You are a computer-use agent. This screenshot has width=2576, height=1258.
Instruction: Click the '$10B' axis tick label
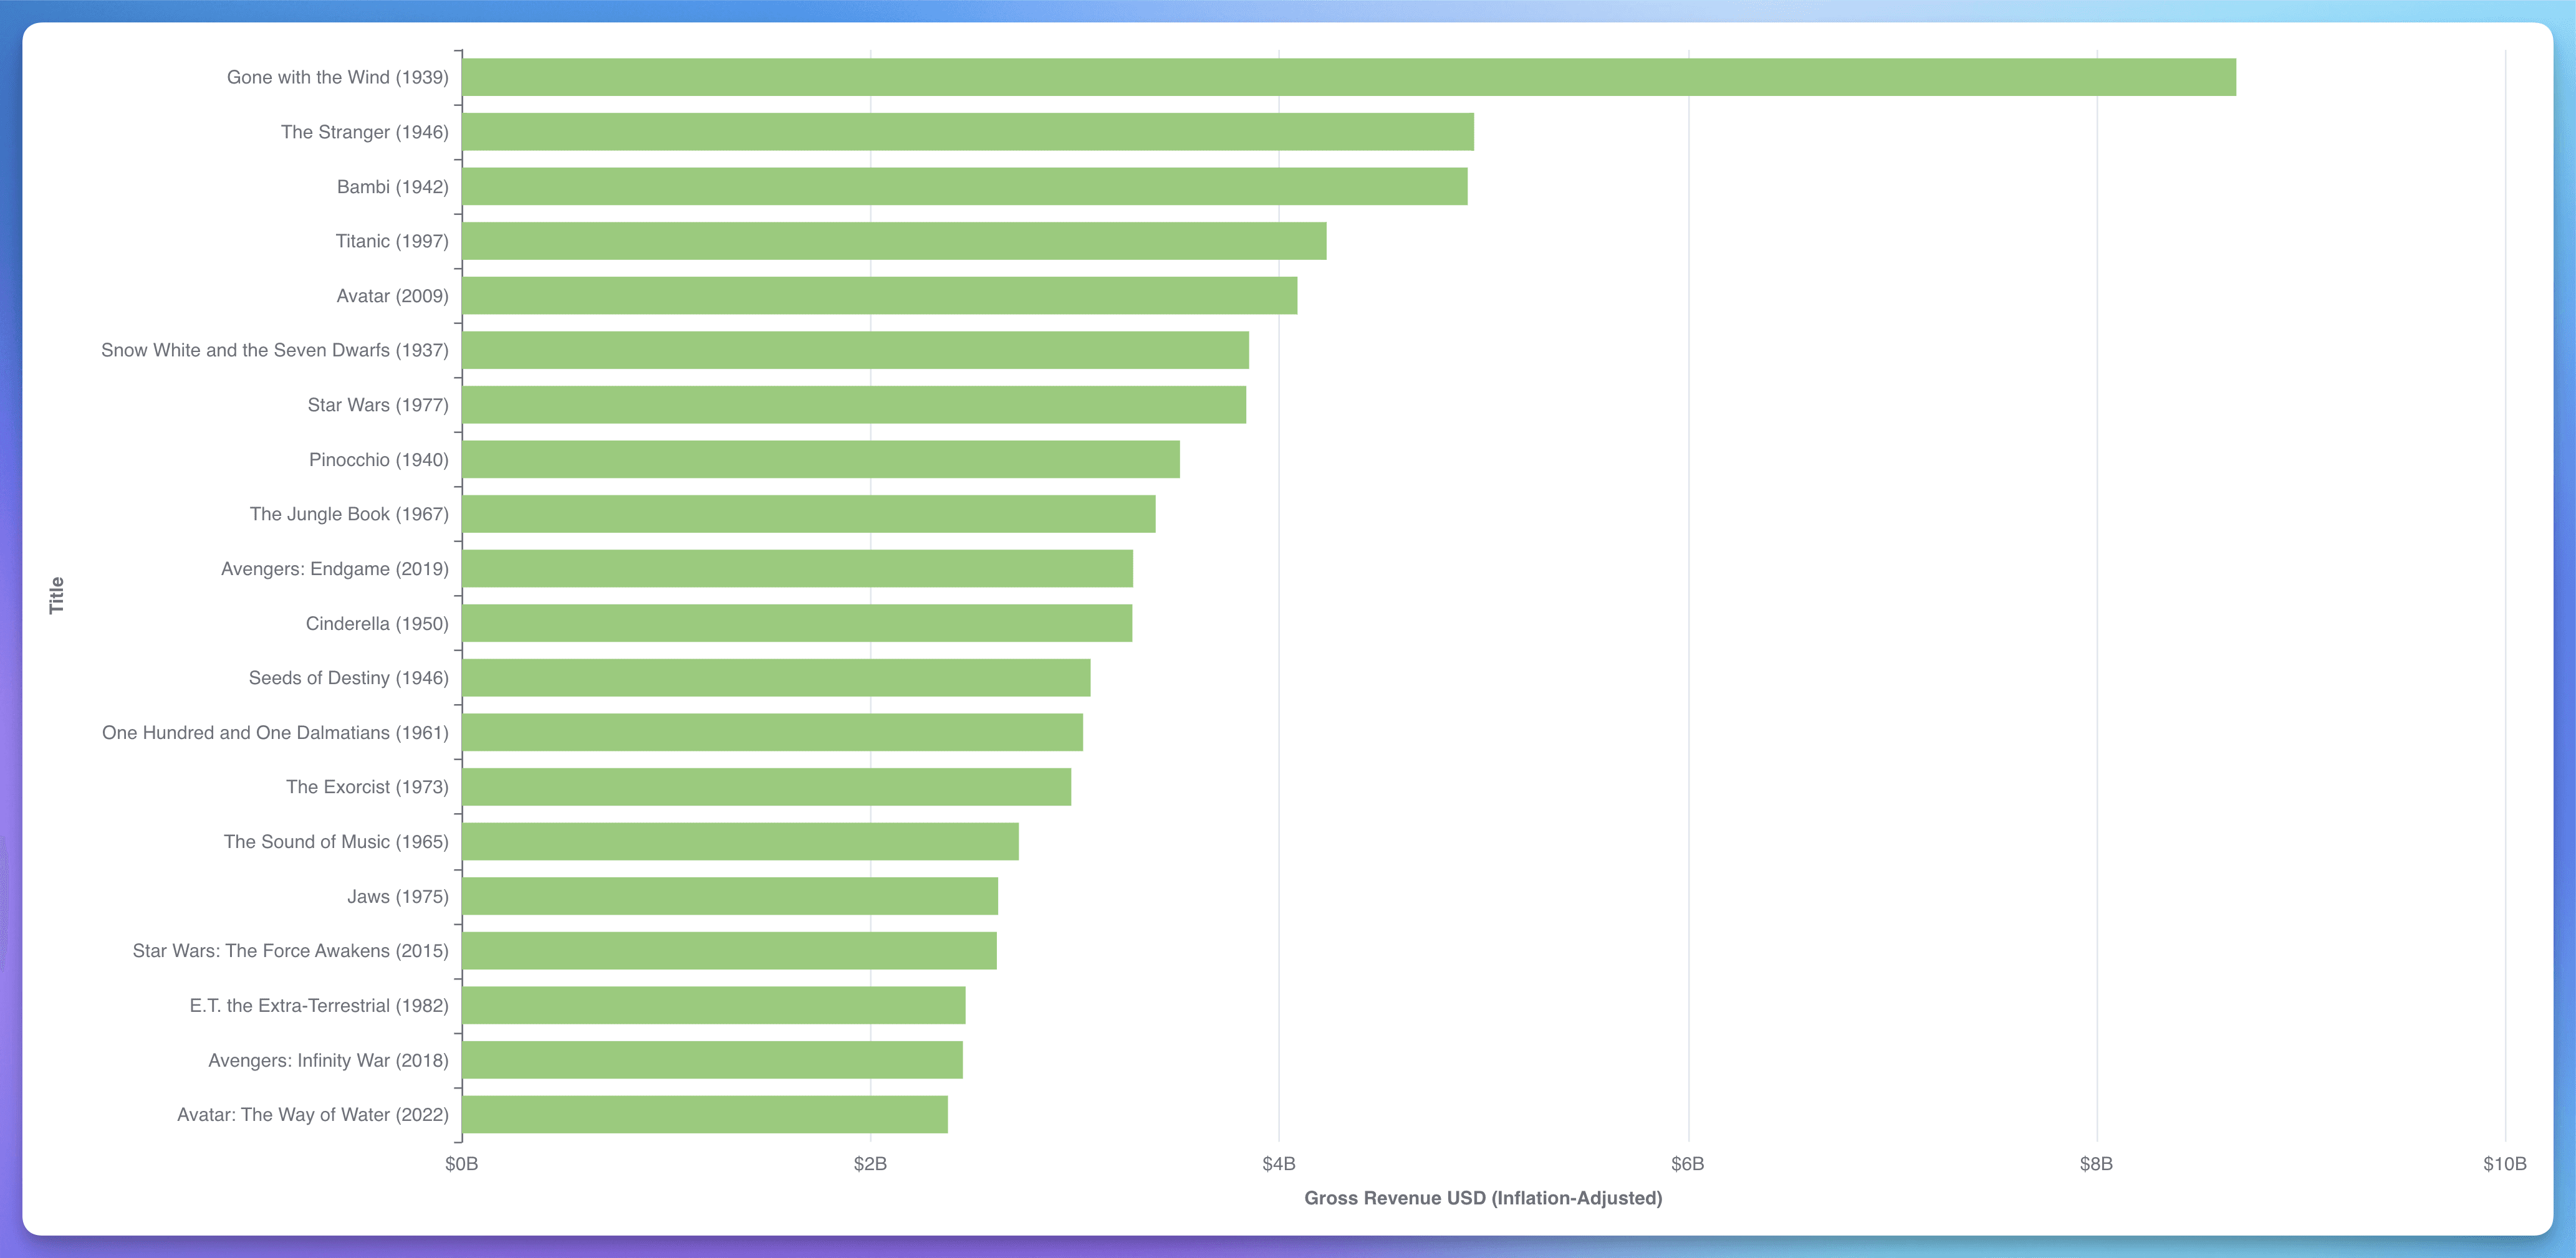click(x=2505, y=1163)
